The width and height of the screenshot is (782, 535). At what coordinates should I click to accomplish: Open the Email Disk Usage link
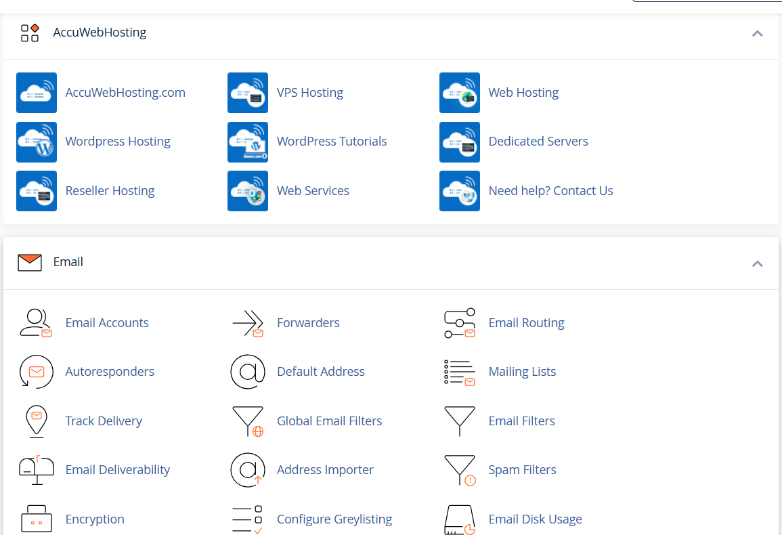pos(535,519)
